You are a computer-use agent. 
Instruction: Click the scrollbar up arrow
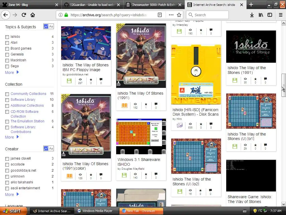pos(283,23)
